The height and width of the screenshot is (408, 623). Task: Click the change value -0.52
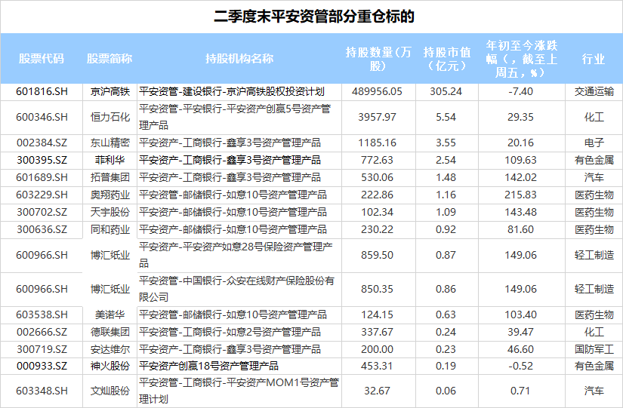pyautogui.click(x=520, y=366)
